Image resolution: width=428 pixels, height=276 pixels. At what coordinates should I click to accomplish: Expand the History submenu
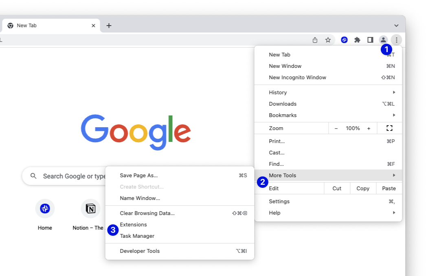click(x=328, y=93)
